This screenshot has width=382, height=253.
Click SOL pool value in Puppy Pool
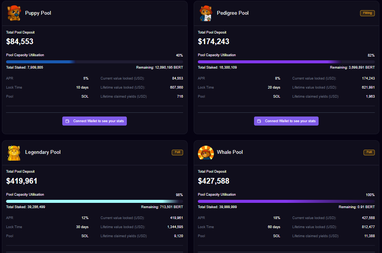point(85,96)
